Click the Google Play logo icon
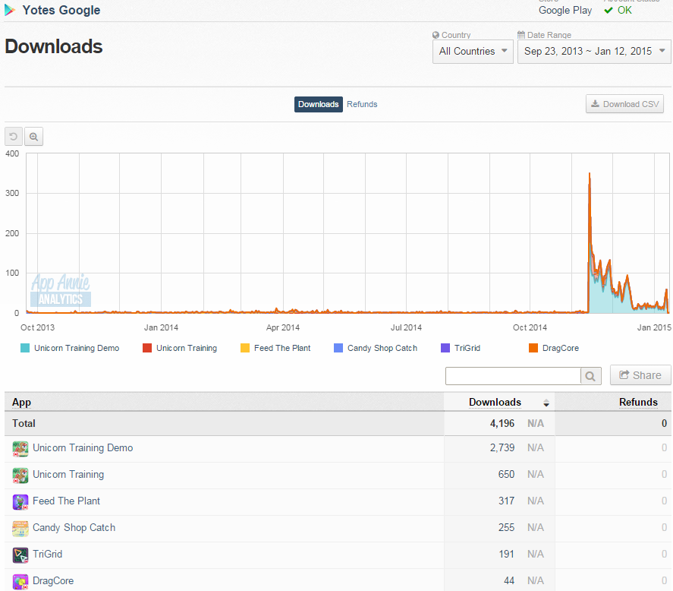Viewport: 673px width, 591px height. (x=10, y=10)
